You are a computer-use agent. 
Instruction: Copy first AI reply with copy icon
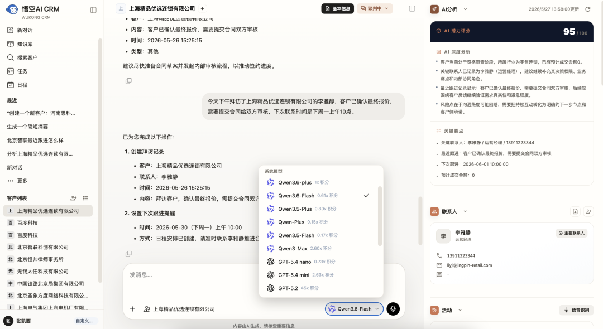pos(128,81)
